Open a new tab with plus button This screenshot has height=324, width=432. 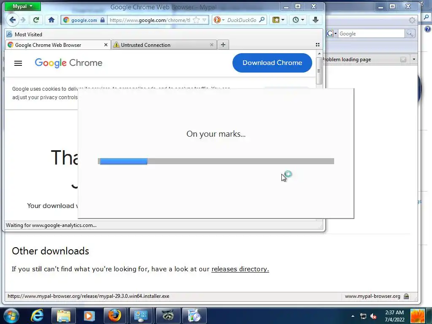pyautogui.click(x=223, y=45)
